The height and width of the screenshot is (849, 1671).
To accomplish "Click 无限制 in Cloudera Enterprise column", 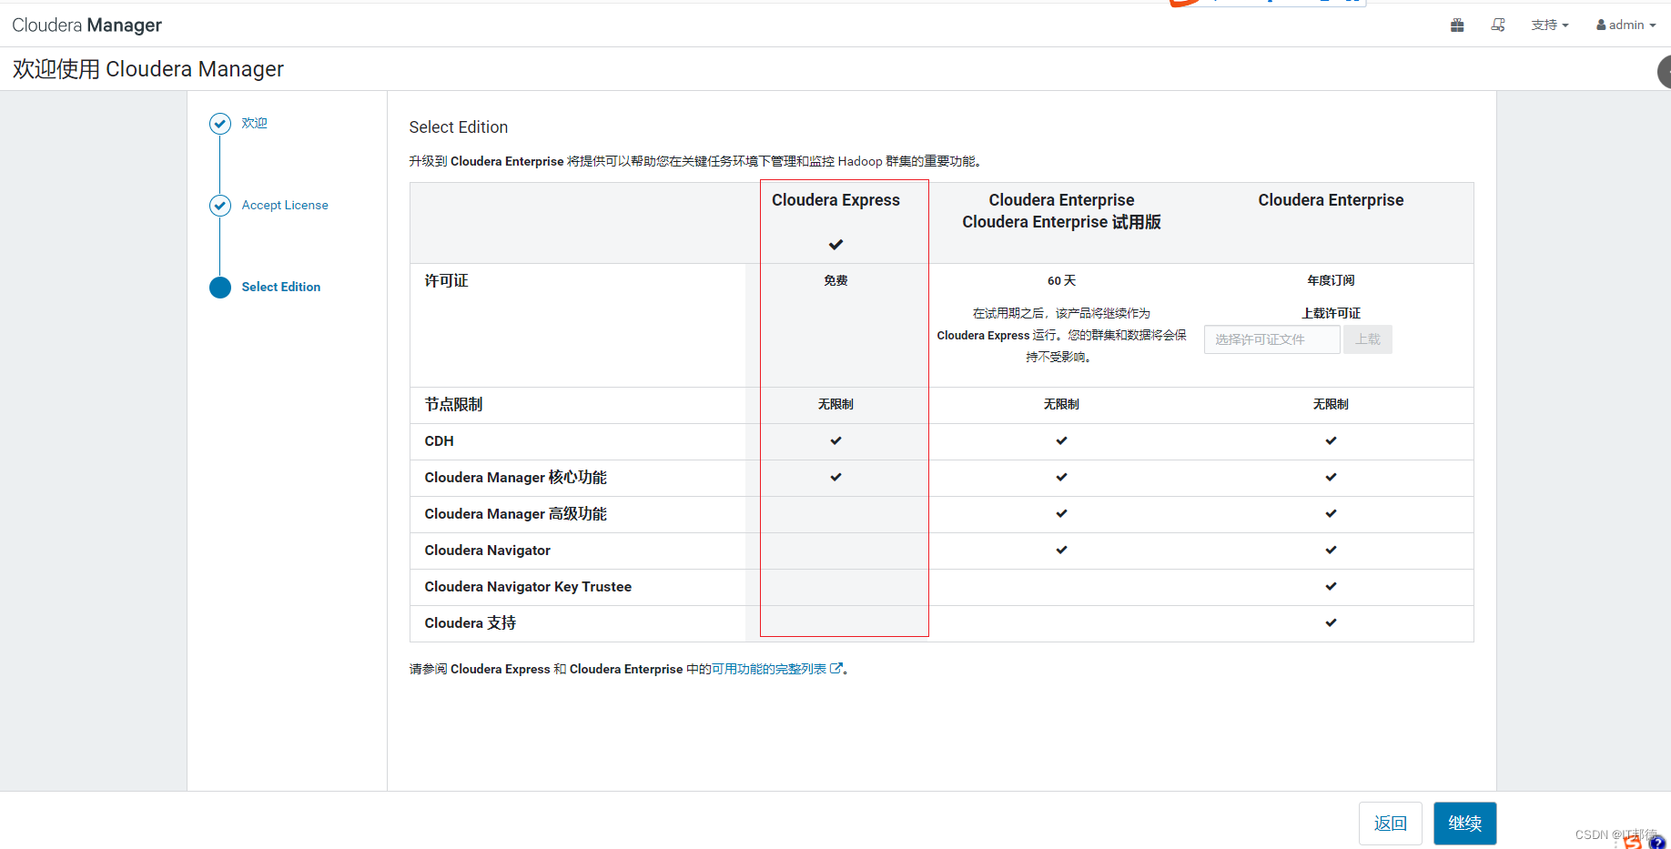I will (x=1331, y=404).
